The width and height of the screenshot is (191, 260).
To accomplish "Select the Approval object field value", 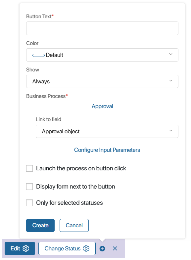I will point(61,132).
